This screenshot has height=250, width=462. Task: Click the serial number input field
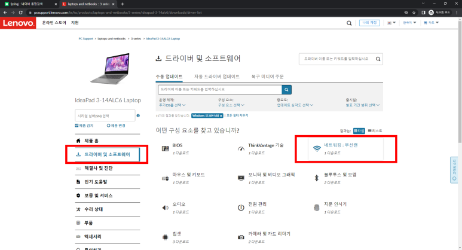(105, 115)
